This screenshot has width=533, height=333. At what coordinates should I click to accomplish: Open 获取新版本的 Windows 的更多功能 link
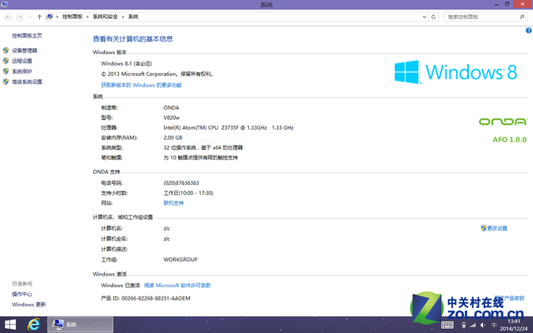[x=142, y=85]
